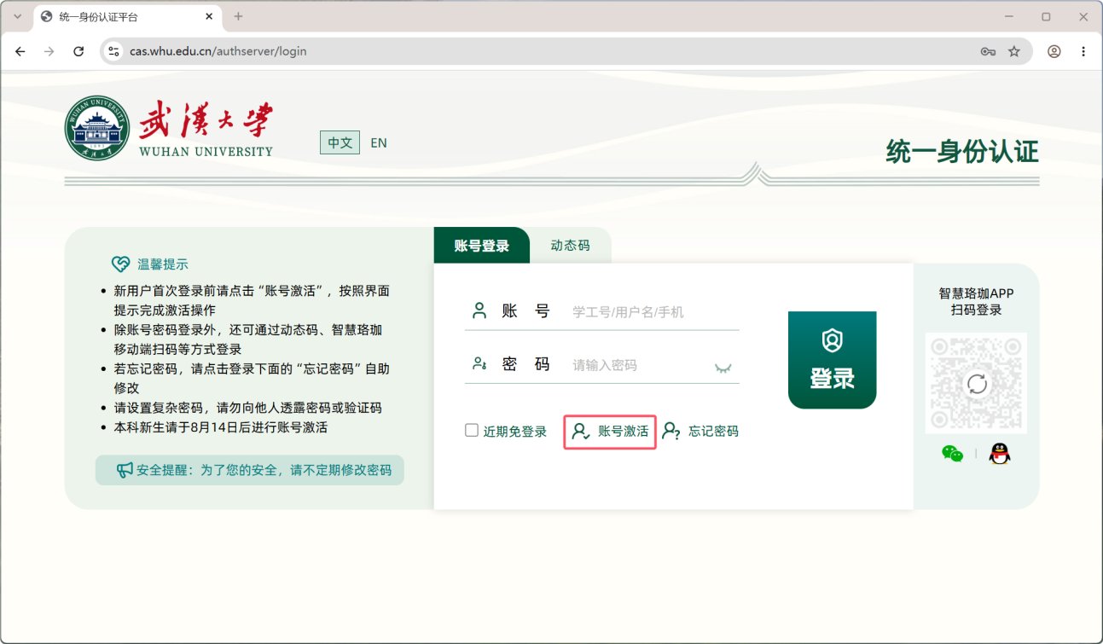Click the user icon beside 账号
The height and width of the screenshot is (644, 1103).
pos(479,310)
